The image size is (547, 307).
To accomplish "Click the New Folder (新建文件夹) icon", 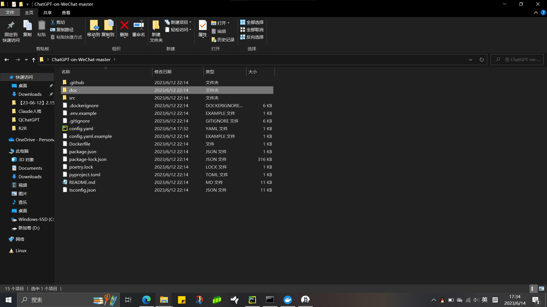I will coord(156,25).
